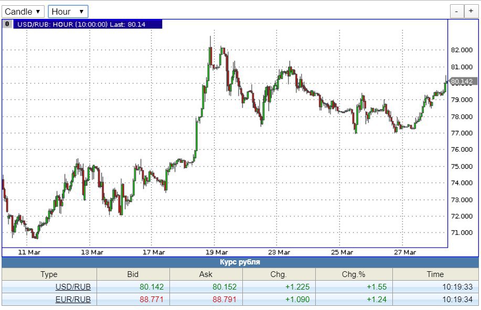Open the Hour timeframe dropdown

coord(68,12)
